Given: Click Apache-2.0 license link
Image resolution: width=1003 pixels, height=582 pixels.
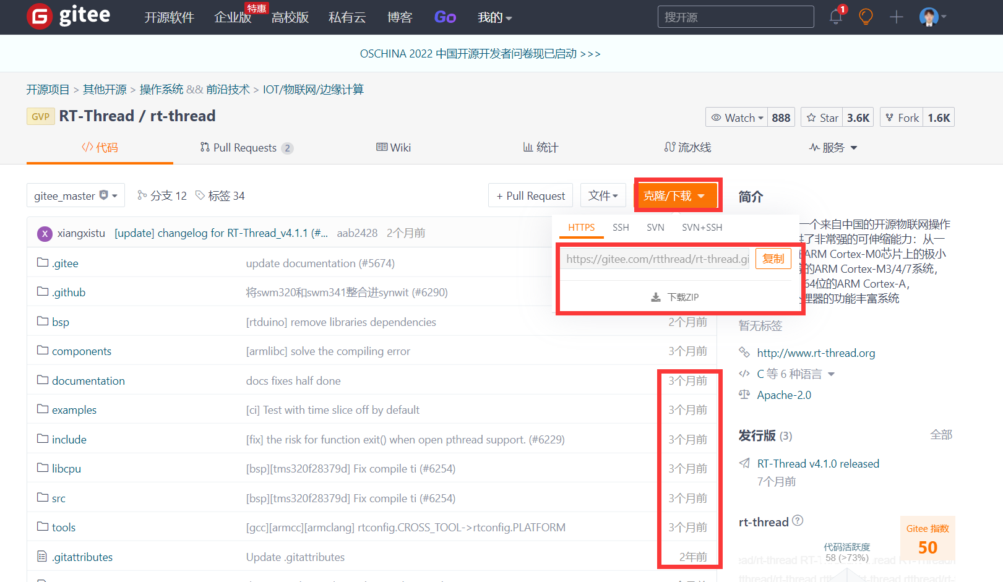Looking at the screenshot, I should 784,395.
